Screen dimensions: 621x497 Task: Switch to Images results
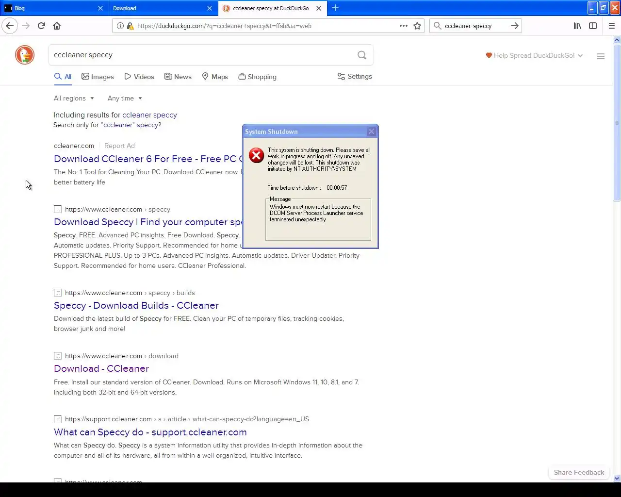(98, 77)
